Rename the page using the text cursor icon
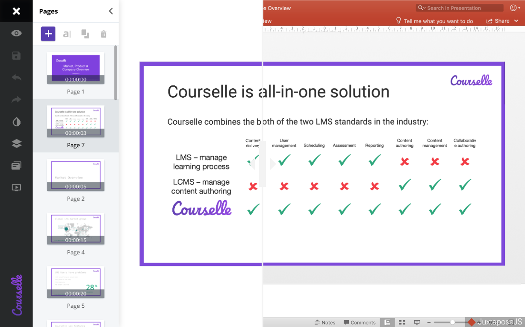Screen dimensions: 525x327 pos(67,34)
